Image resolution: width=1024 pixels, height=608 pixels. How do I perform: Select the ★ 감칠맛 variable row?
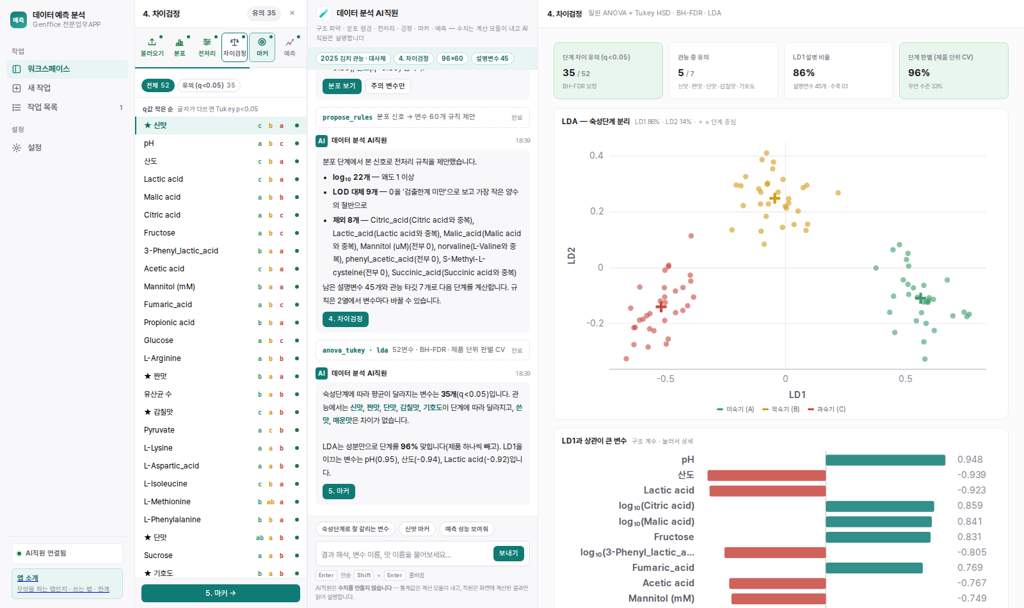point(221,412)
